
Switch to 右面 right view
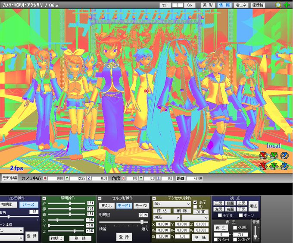point(230,209)
